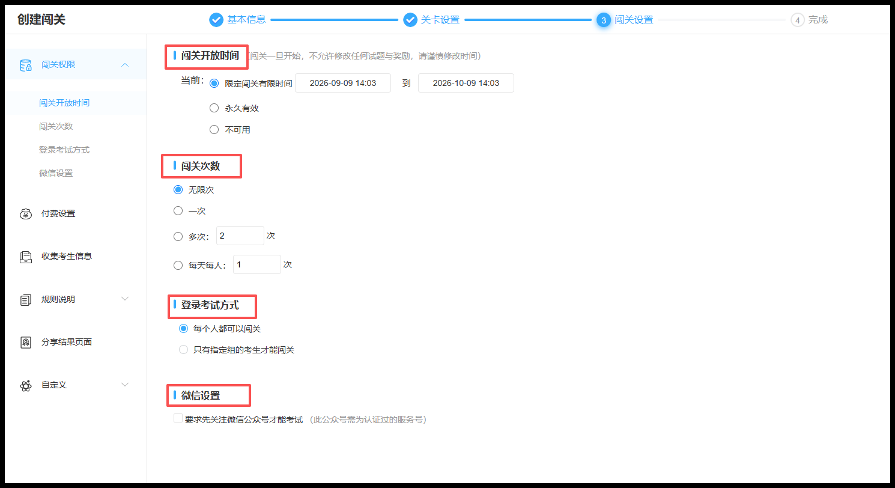Screen dimensions: 895x488
Task: Click the 闯关设置 step label
Action: tap(634, 20)
